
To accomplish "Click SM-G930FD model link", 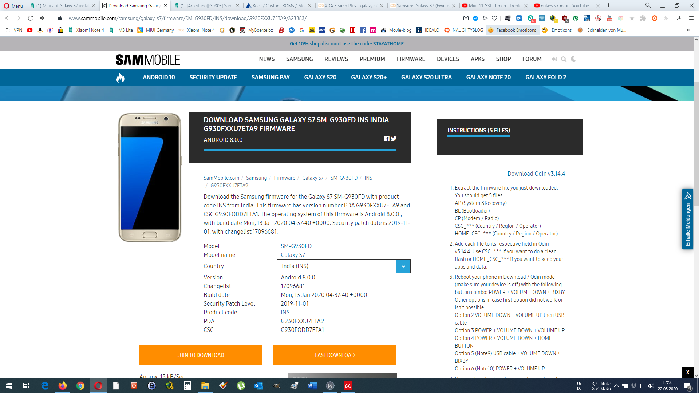I will point(296,246).
